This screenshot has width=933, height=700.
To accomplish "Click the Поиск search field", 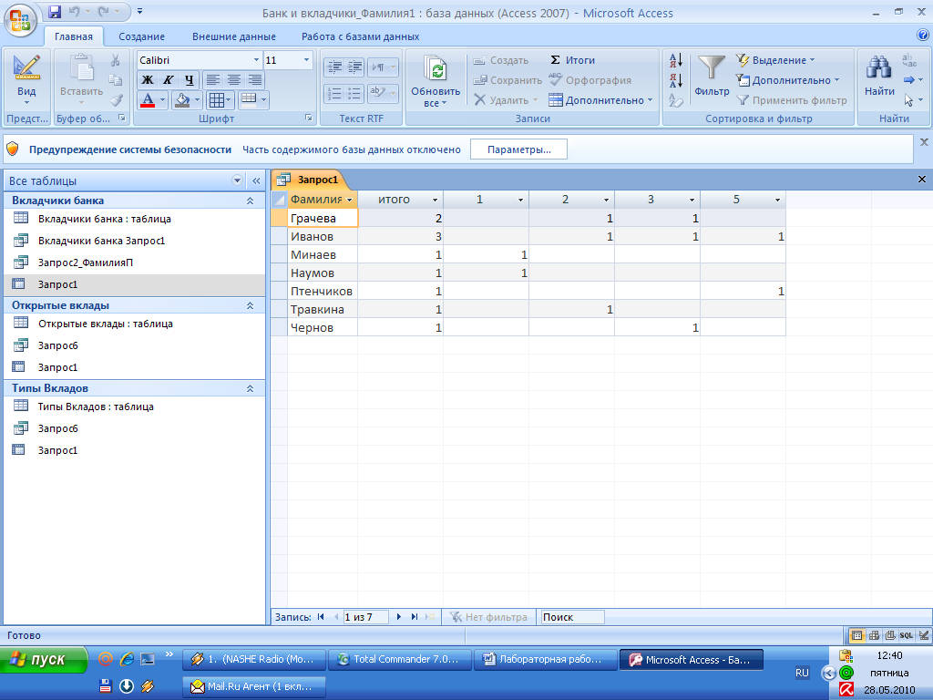I will coord(572,617).
